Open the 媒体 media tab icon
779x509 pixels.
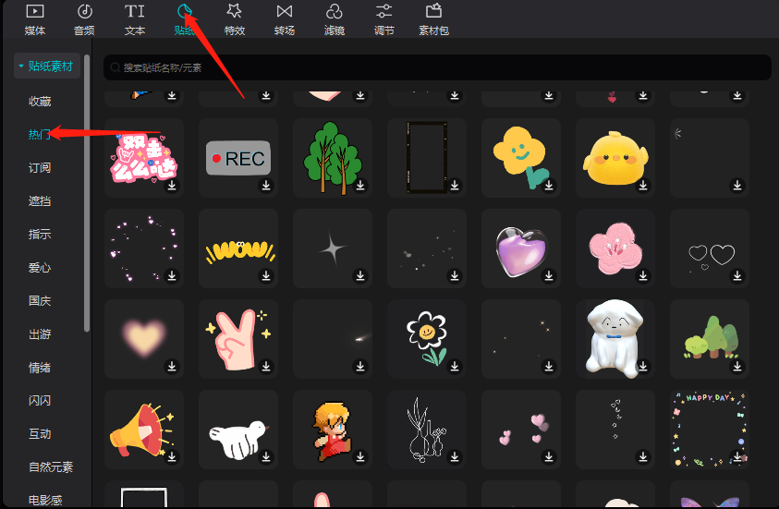(x=34, y=12)
